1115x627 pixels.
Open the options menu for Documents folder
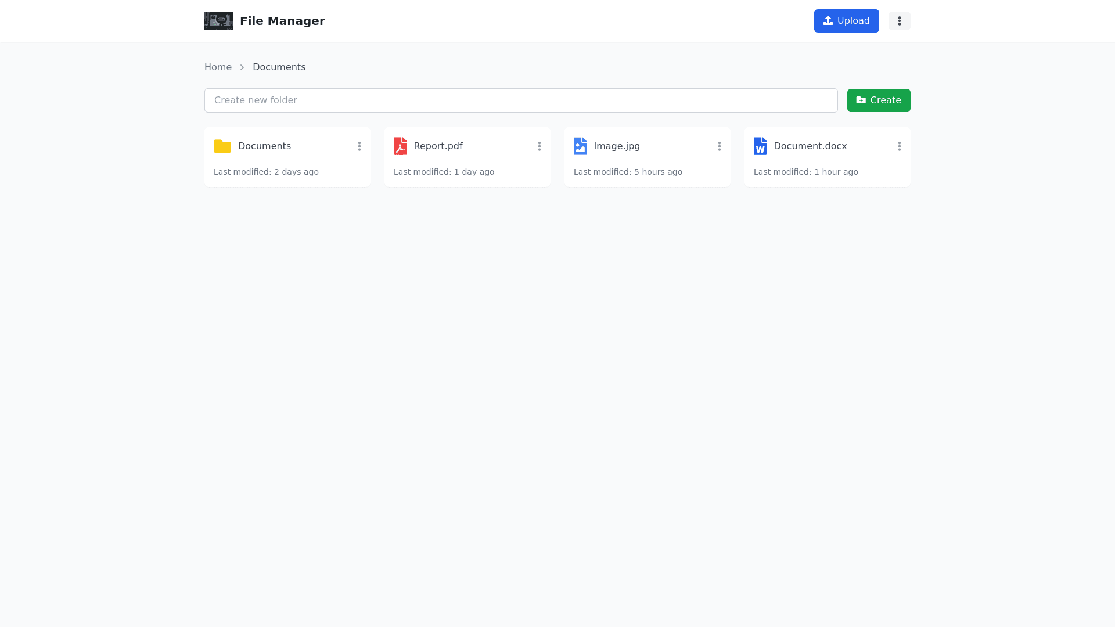(x=359, y=146)
